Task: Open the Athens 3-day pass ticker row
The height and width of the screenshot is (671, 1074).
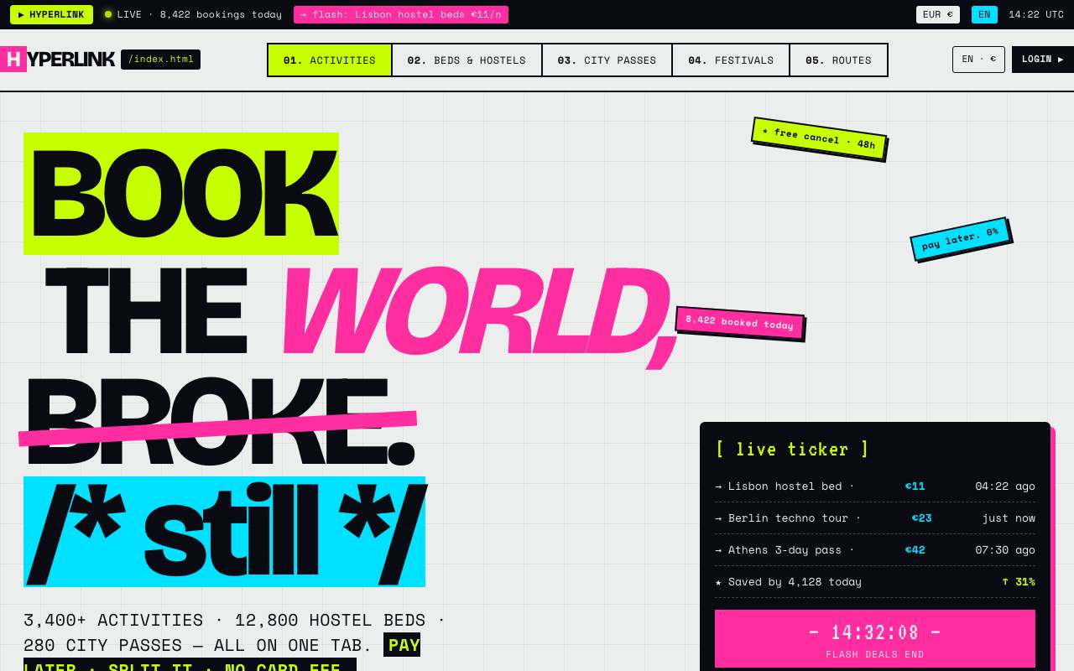Action: [x=875, y=550]
